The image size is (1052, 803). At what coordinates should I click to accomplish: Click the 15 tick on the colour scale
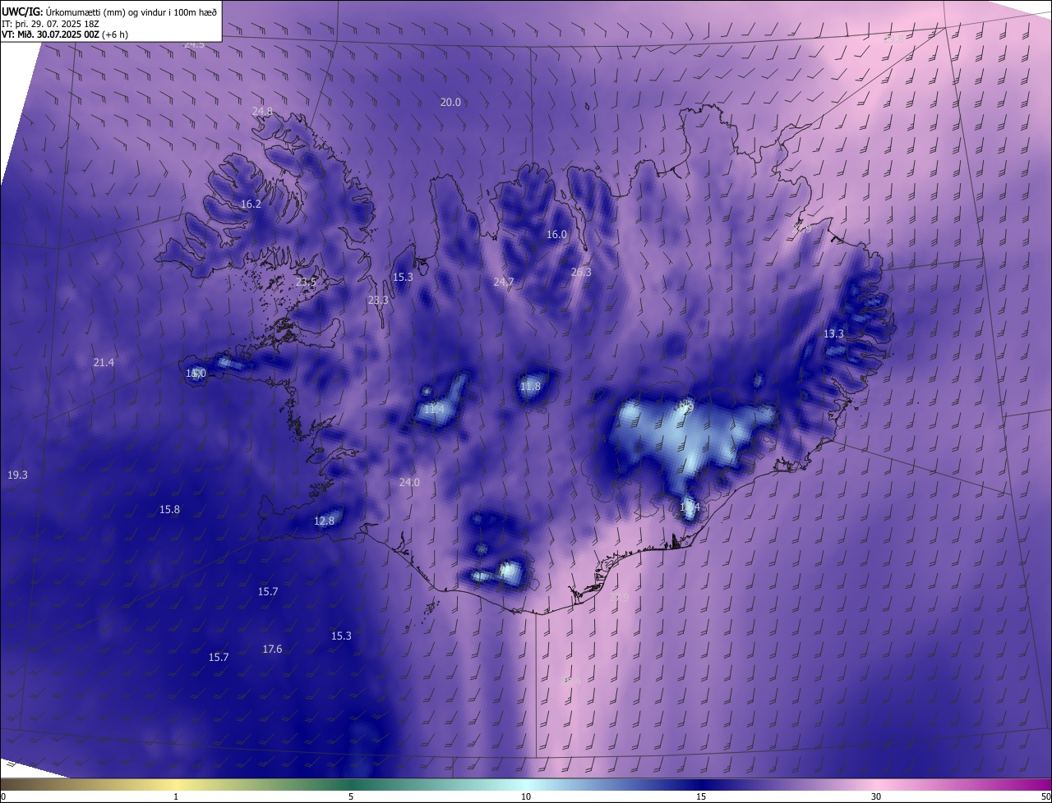tap(701, 797)
